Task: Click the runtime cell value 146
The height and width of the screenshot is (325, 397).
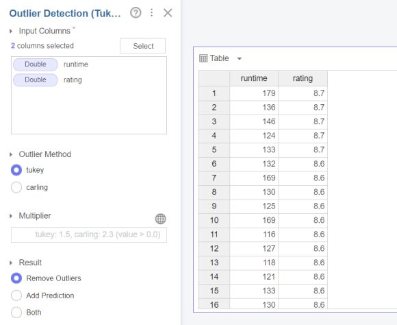Action: 254,121
